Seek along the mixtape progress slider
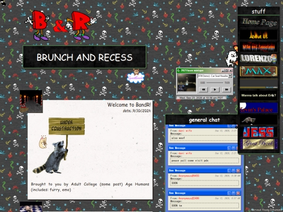Viewport: 283px width, 212px height. [215, 83]
